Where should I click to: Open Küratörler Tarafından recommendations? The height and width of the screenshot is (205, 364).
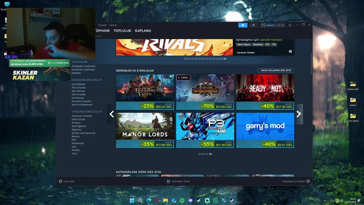click(83, 69)
